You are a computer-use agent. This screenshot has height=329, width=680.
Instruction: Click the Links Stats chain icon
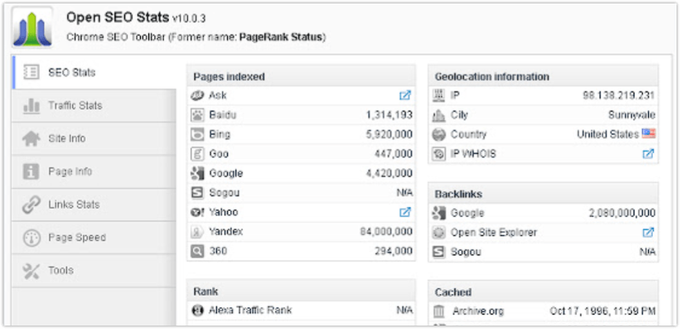[x=31, y=205]
